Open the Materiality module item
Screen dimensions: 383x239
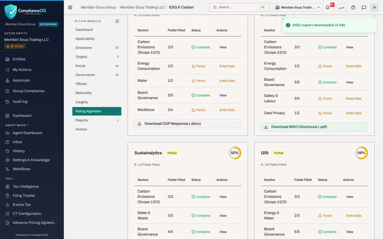(97, 93)
